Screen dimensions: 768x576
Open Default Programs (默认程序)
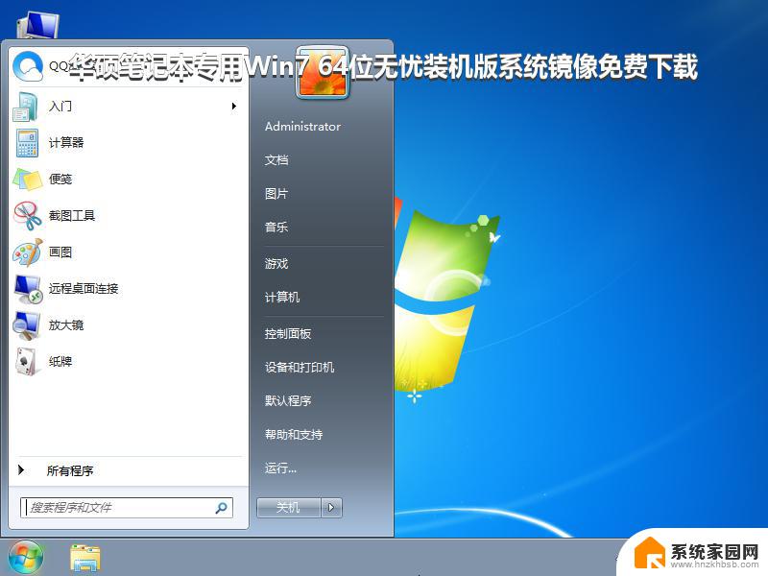(288, 400)
